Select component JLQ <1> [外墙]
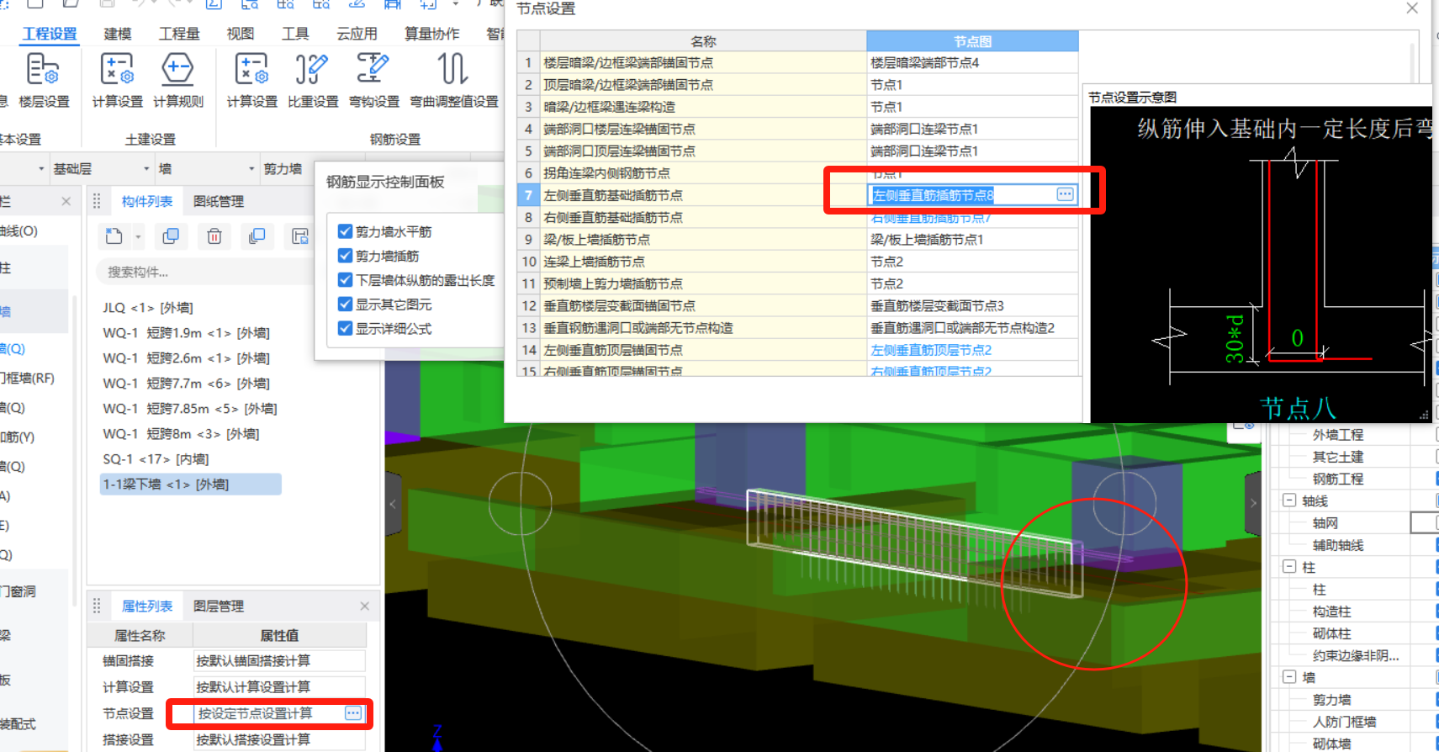Screen dimensions: 1439x752 click(x=148, y=308)
